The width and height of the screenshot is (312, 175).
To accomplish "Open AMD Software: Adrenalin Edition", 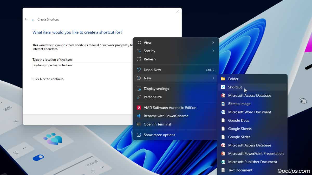I will pyautogui.click(x=176, y=108).
